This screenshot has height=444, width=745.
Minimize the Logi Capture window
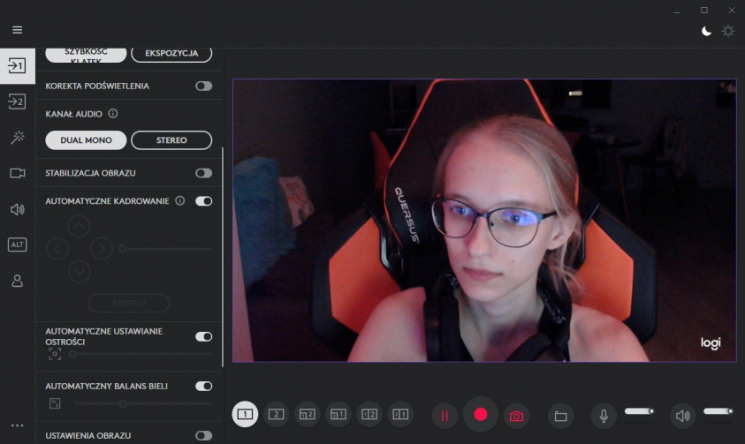[677, 11]
